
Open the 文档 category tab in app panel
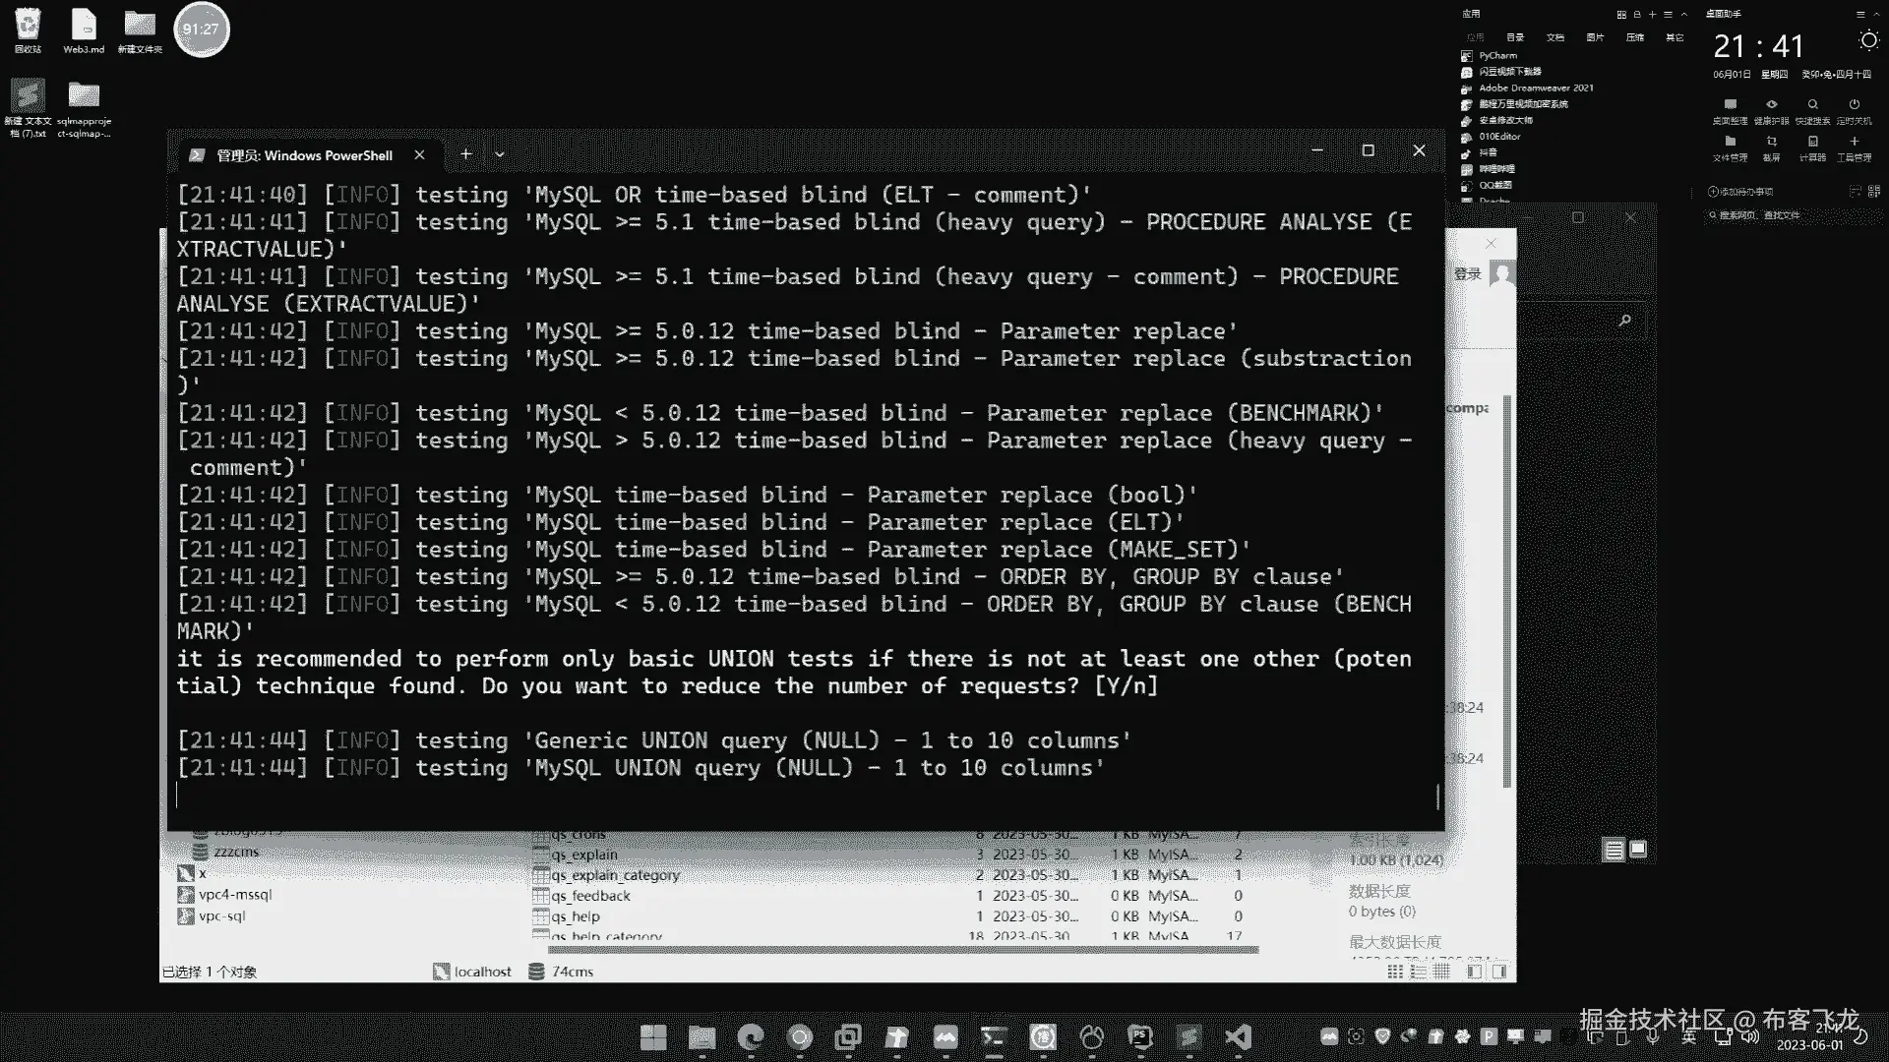(x=1554, y=37)
